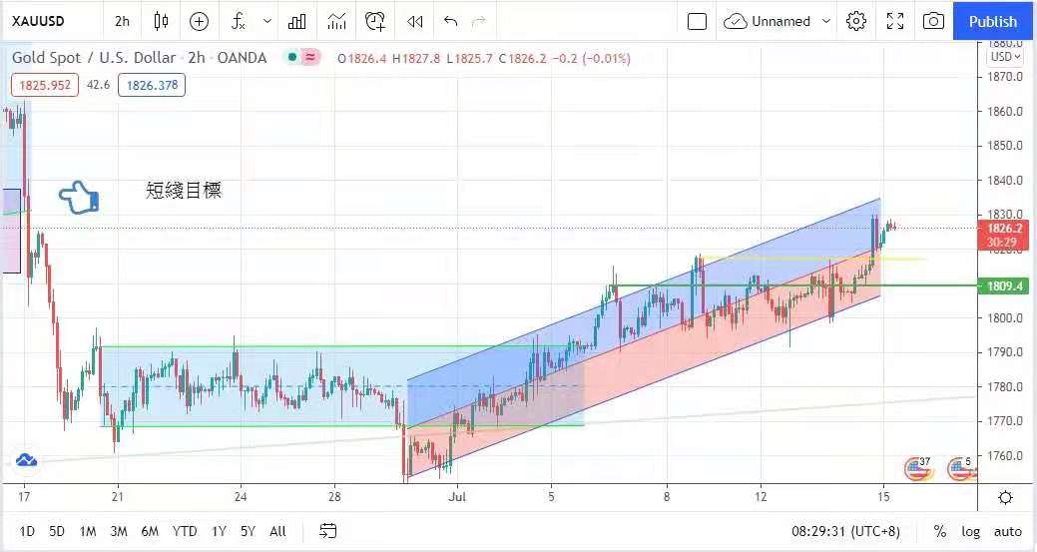Toggle percent scale on price axis

(940, 531)
